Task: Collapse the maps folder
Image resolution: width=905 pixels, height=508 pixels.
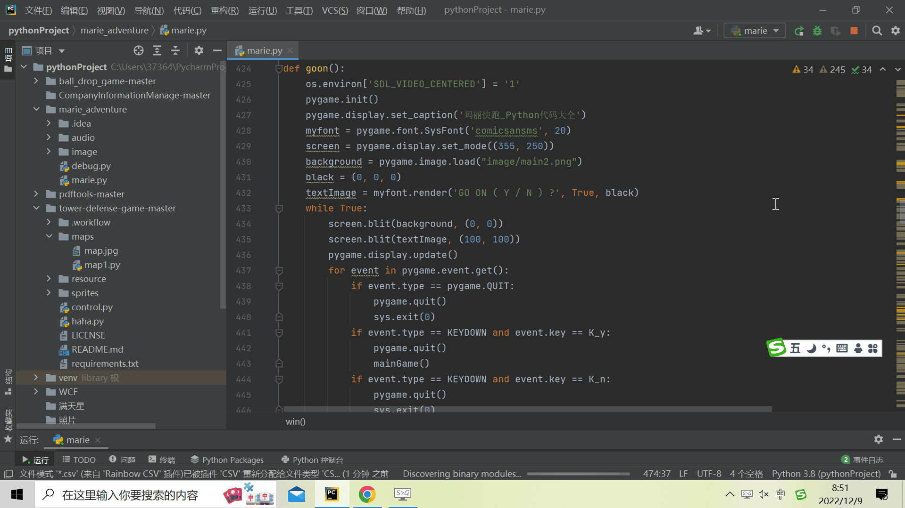Action: click(x=49, y=236)
